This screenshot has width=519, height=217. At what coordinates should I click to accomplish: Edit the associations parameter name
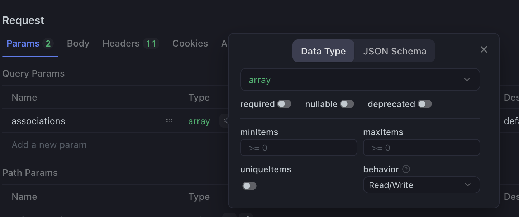(38, 121)
